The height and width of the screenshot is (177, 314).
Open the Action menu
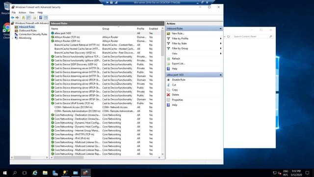click(22, 12)
